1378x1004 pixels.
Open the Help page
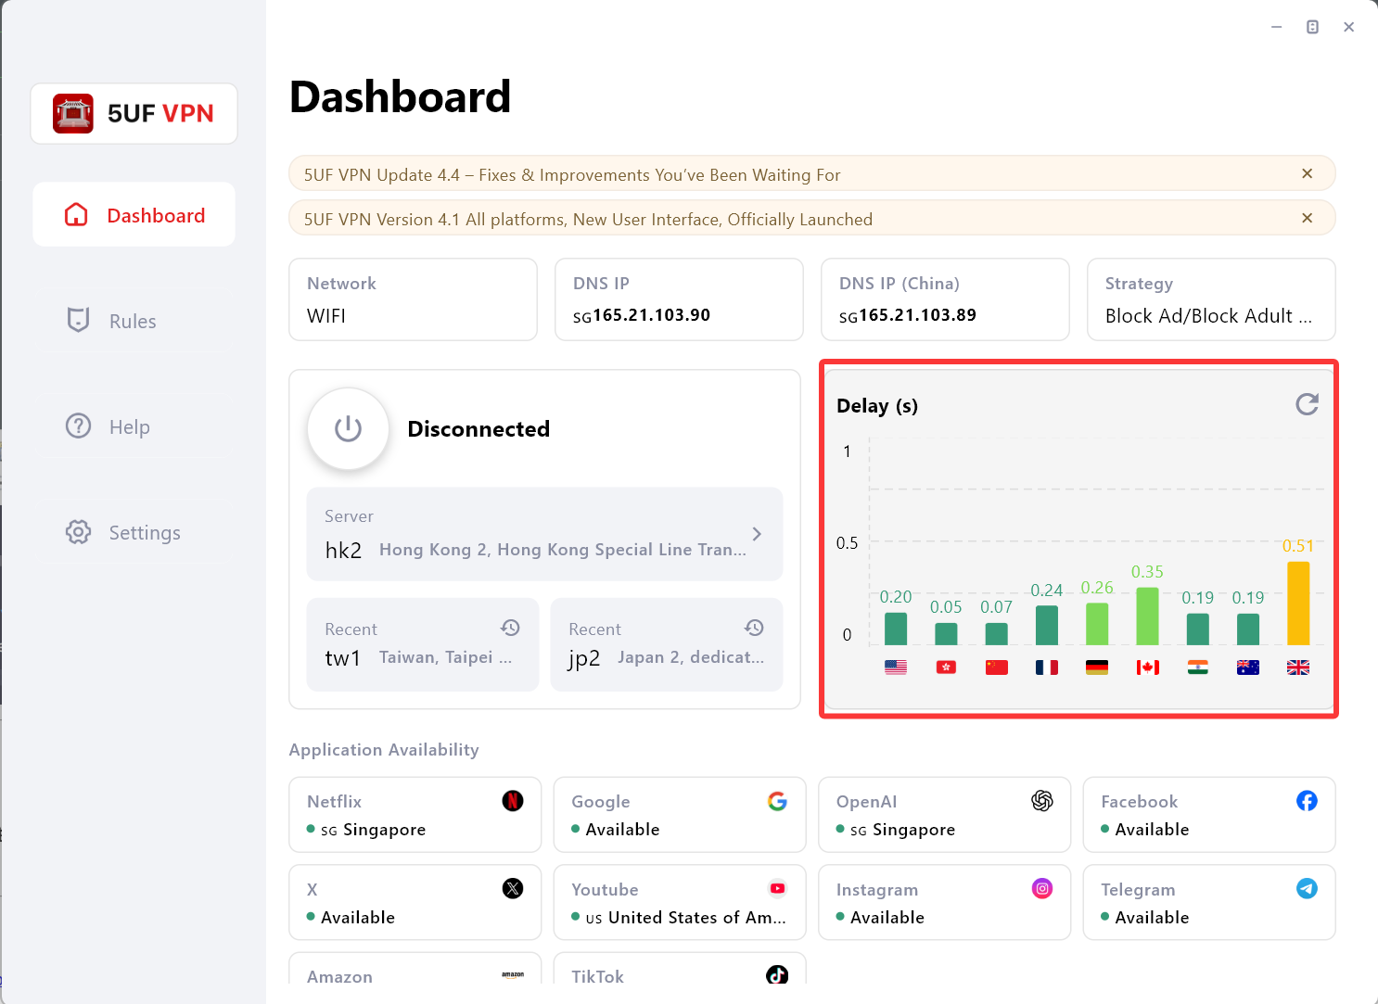(130, 426)
